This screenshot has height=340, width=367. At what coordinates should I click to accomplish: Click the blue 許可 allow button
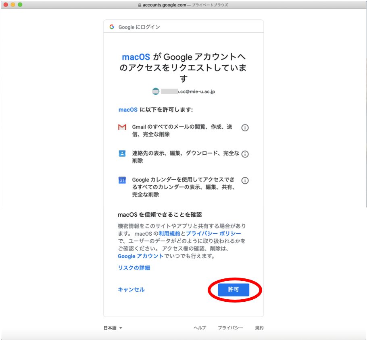coord(234,290)
